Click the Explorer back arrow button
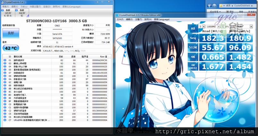The height and width of the screenshot is (136, 258). (x=209, y=6)
